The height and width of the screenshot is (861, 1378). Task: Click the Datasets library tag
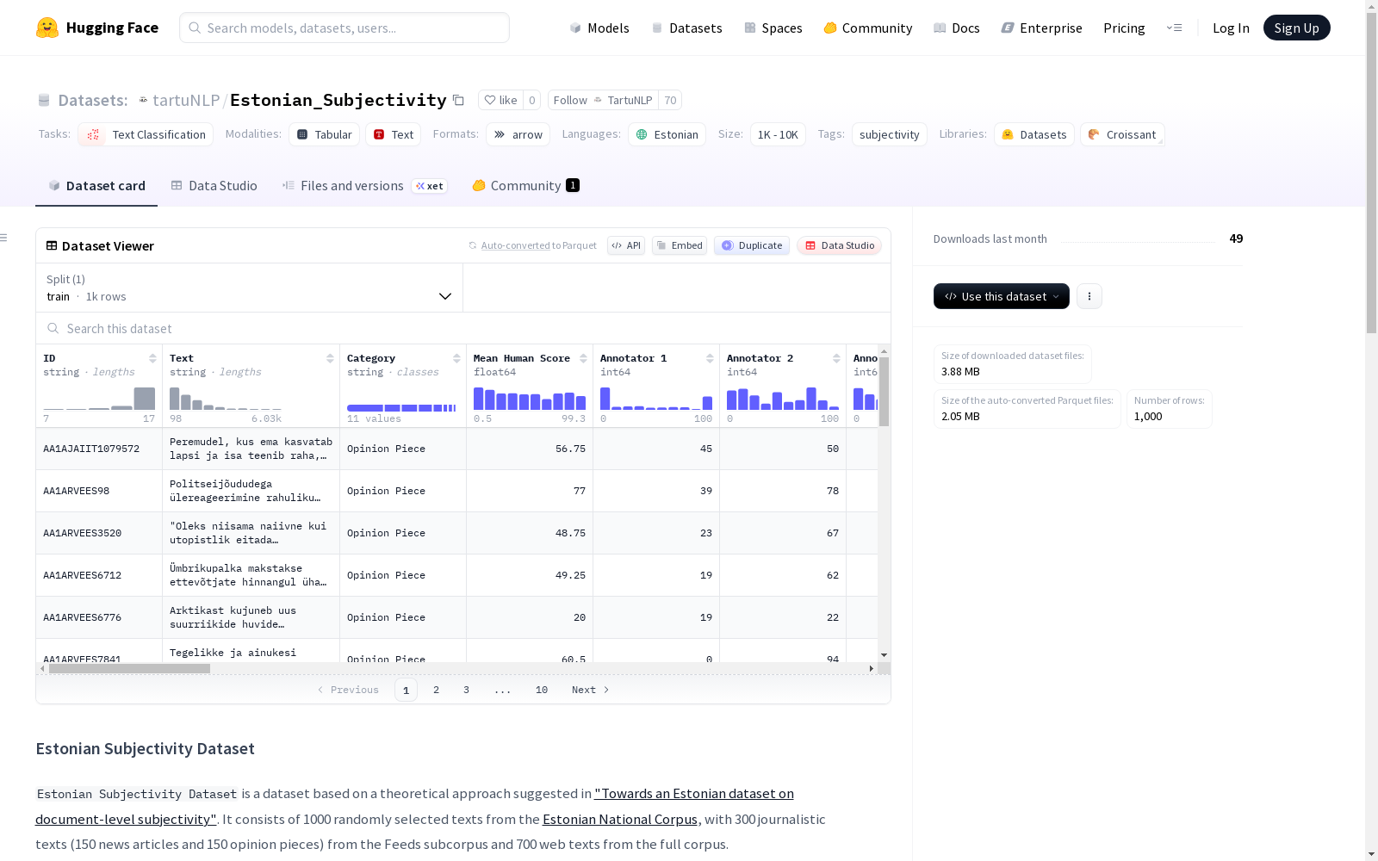(1033, 134)
